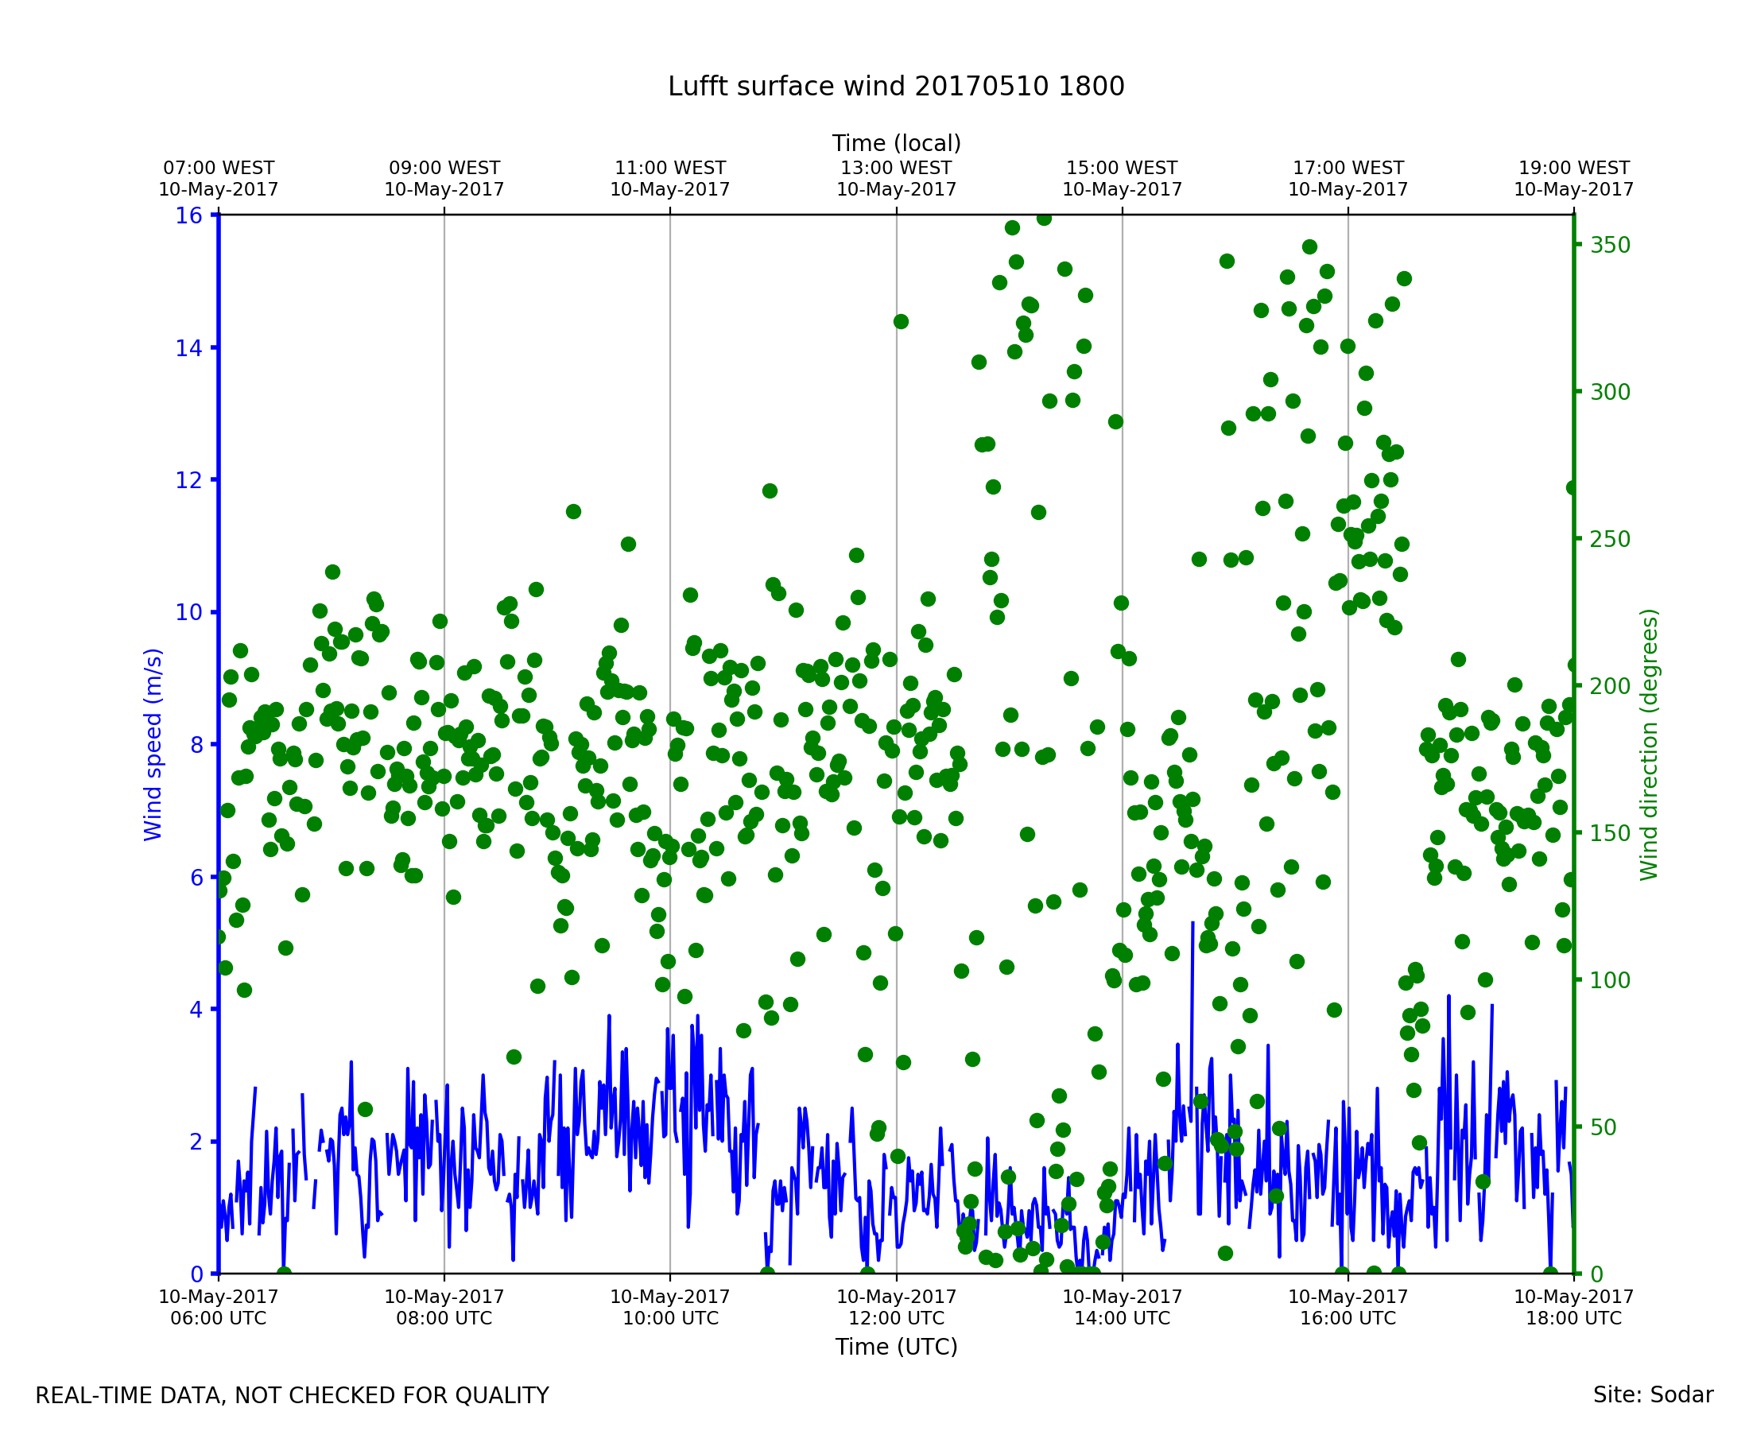Click the 09:00 WEST top axis label
The image size is (1749, 1431).
444,179
